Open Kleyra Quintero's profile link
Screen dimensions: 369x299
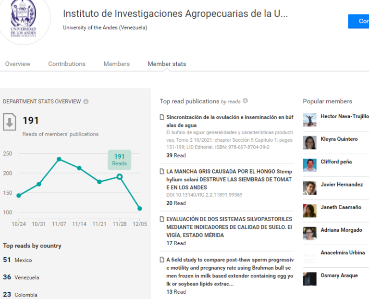pyautogui.click(x=339, y=139)
